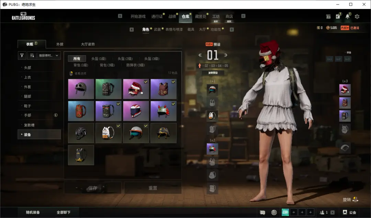Choose the 外套 jacket category

pyautogui.click(x=39, y=87)
